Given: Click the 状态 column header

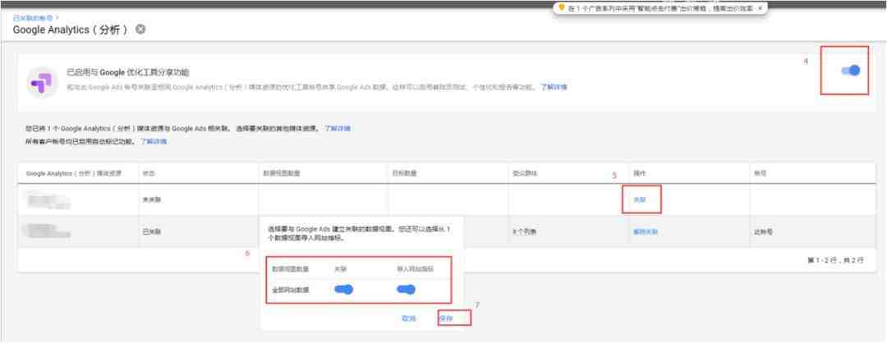Looking at the screenshot, I should tap(148, 173).
